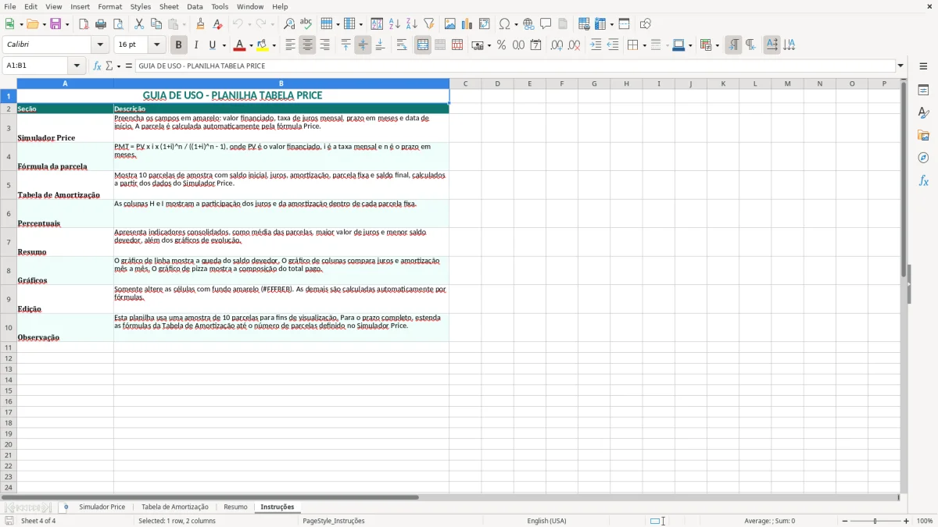
Task: Insert or edit pivot table
Action: (x=484, y=24)
